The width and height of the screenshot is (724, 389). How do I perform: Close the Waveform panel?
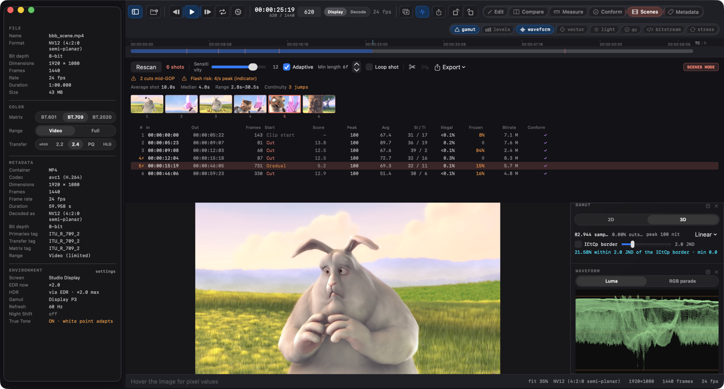tap(716, 272)
